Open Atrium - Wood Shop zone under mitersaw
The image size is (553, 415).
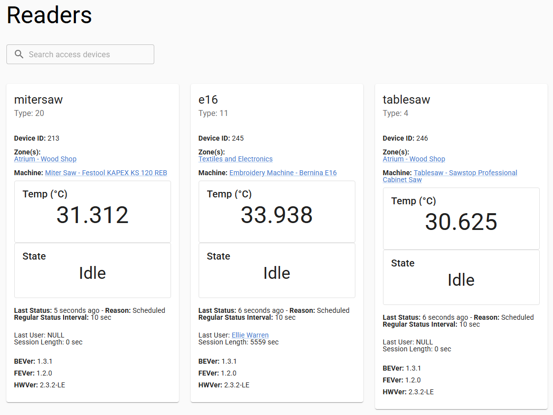click(x=45, y=159)
